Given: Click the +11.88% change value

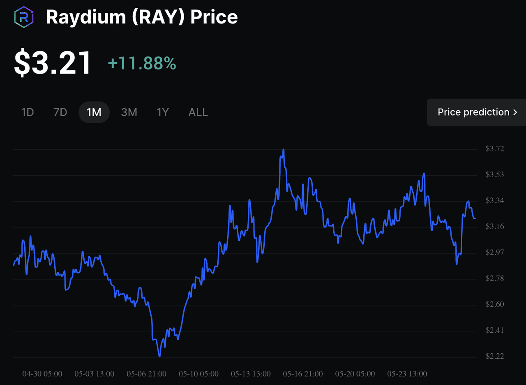Looking at the screenshot, I should (142, 64).
